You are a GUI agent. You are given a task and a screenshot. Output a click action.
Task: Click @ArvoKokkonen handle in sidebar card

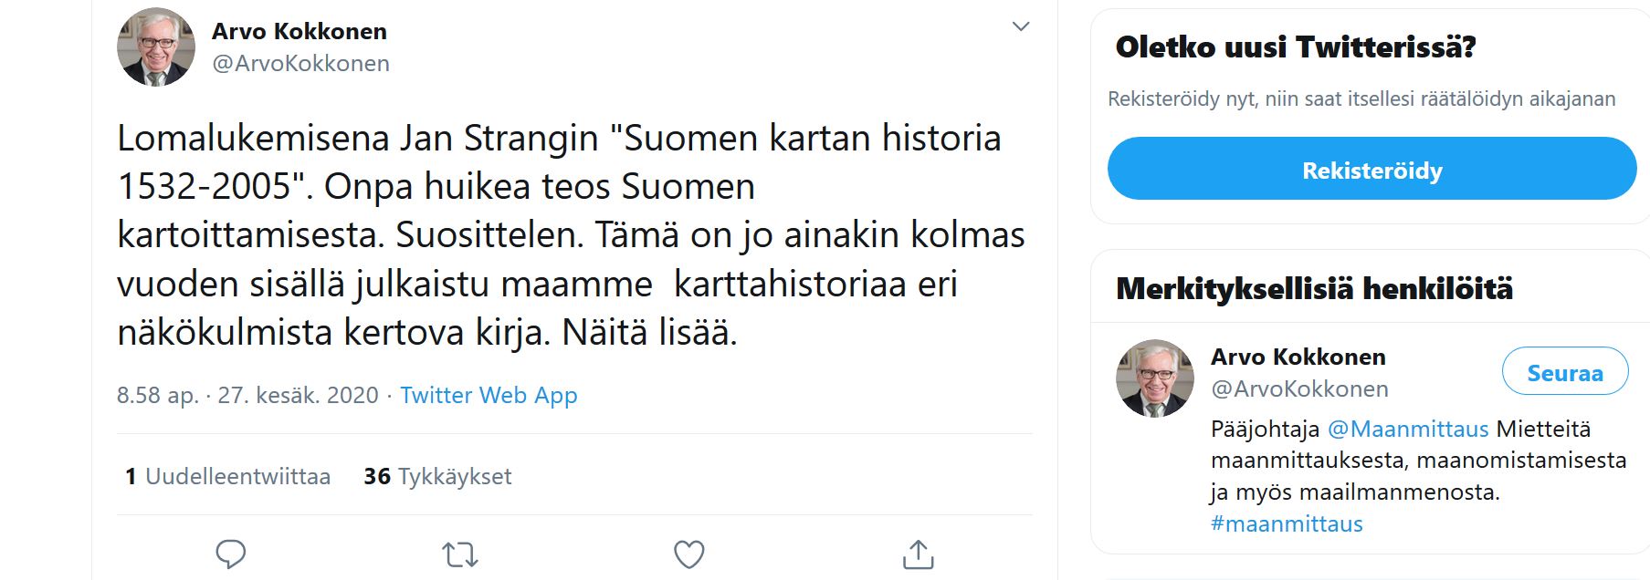(1298, 388)
